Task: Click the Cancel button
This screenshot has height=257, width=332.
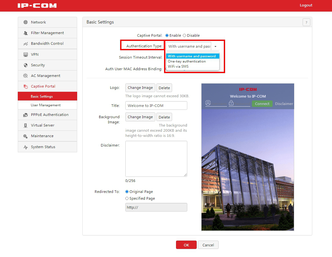Action: pos(208,245)
